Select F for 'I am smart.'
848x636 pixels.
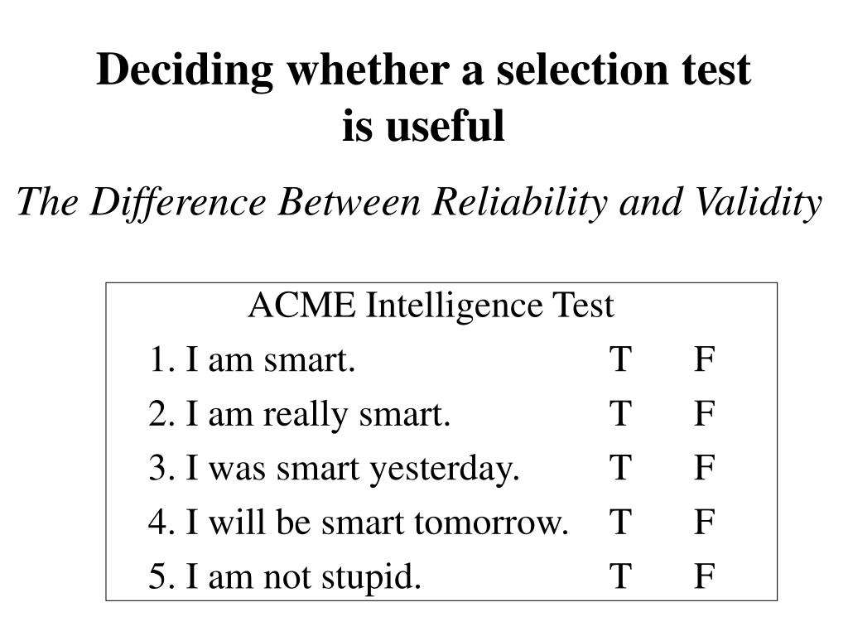tap(704, 360)
